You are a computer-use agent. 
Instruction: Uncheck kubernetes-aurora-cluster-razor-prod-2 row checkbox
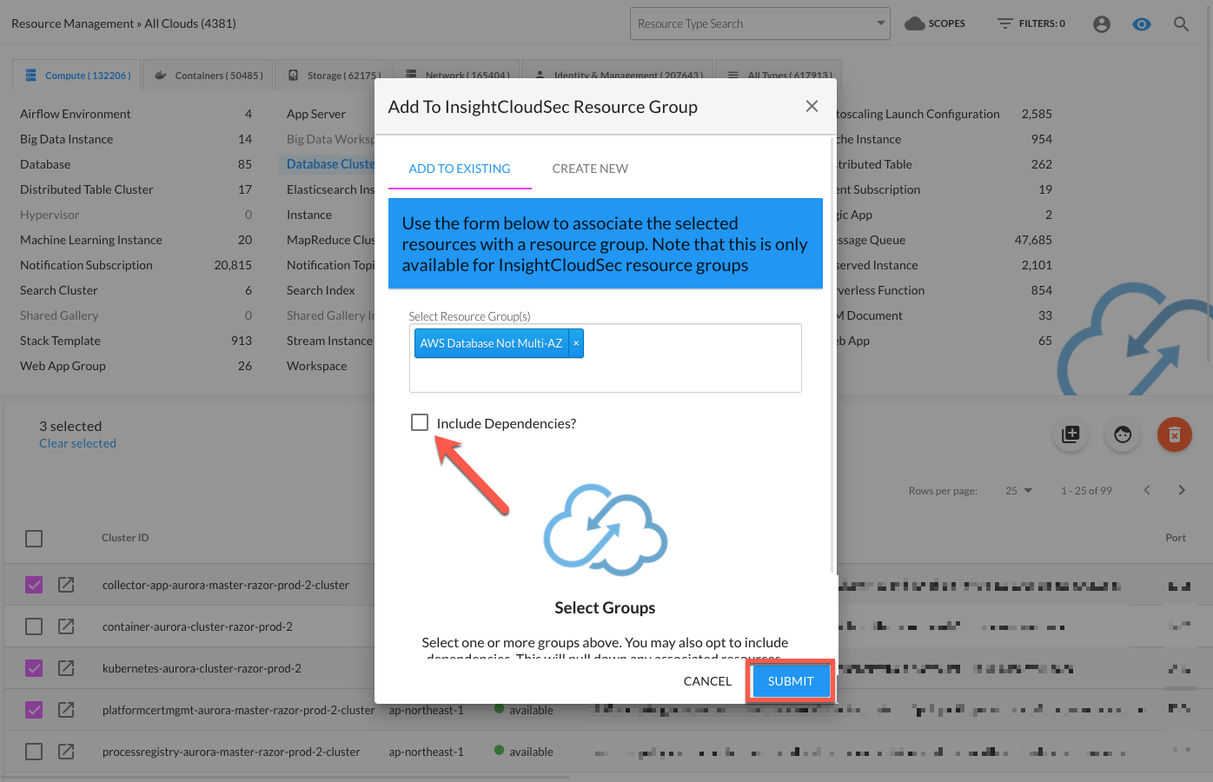[x=34, y=668]
